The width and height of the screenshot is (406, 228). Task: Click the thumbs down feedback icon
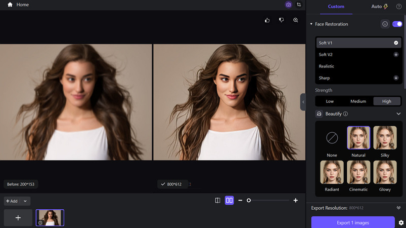(x=282, y=20)
